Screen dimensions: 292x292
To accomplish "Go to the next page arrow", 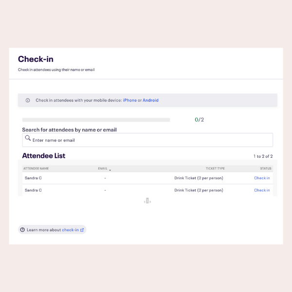I will (x=150, y=201).
